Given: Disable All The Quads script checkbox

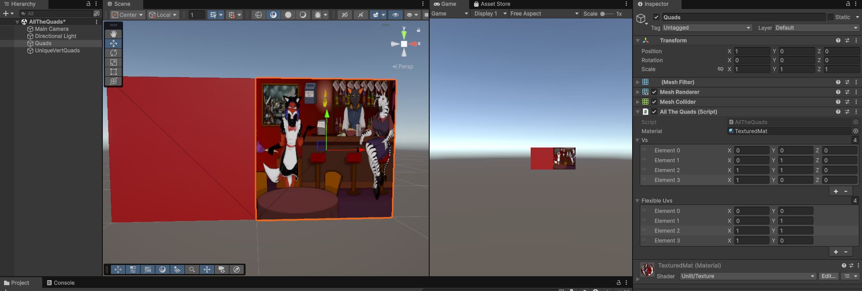Looking at the screenshot, I should coord(654,112).
